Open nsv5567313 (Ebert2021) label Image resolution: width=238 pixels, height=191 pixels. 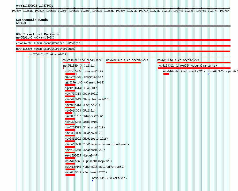[82, 105]
